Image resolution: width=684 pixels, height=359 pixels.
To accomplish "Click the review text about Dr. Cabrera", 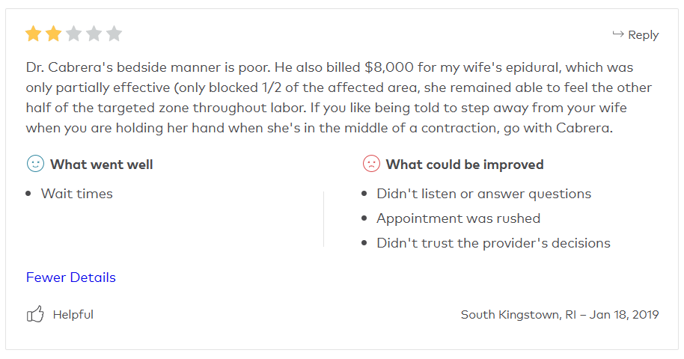I will [x=339, y=98].
